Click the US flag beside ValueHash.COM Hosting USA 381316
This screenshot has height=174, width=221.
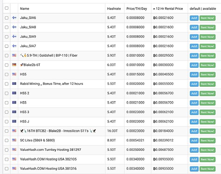(x=14, y=168)
